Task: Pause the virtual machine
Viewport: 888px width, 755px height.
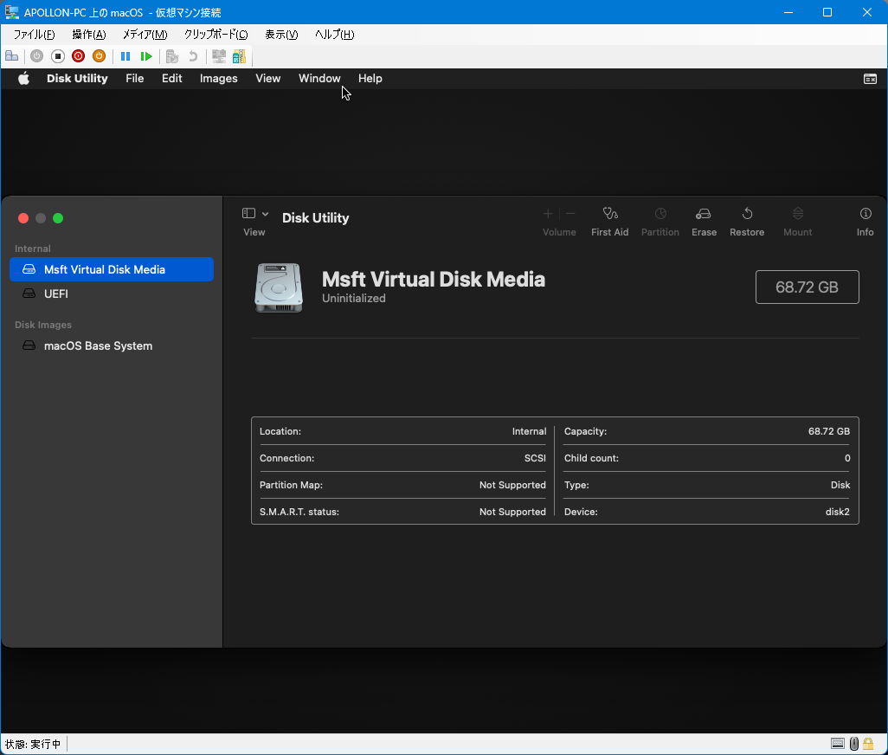Action: click(125, 56)
